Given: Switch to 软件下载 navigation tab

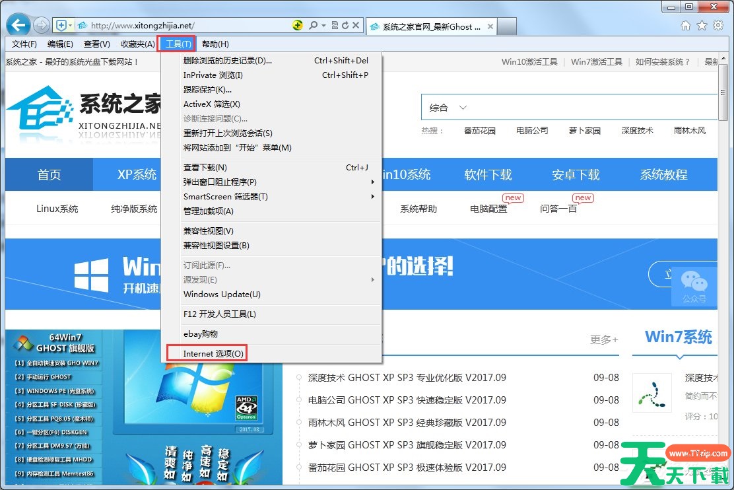Looking at the screenshot, I should pyautogui.click(x=488, y=175).
